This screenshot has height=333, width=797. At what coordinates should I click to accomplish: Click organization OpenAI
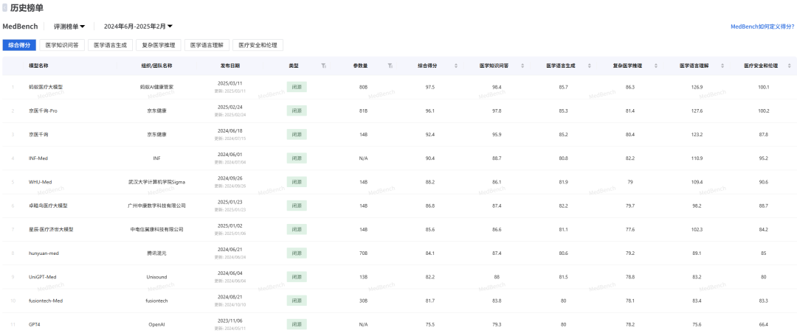pyautogui.click(x=156, y=324)
